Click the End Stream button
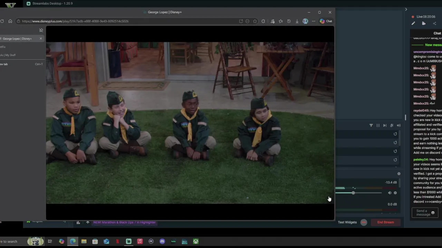 coord(385,222)
